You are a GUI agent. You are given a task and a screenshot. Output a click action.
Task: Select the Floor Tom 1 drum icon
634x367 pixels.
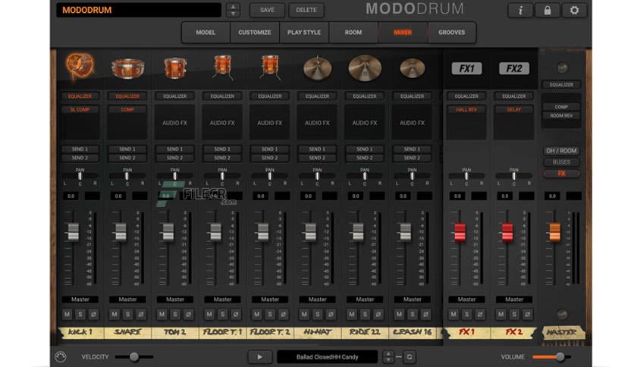pyautogui.click(x=222, y=67)
